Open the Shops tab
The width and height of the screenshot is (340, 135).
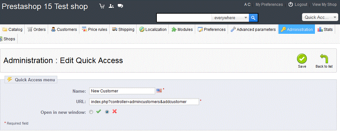(8, 39)
